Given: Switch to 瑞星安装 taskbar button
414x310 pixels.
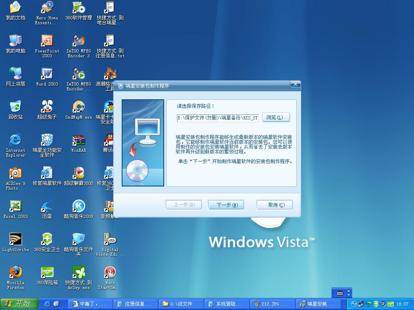Looking at the screenshot, I should (317, 304).
